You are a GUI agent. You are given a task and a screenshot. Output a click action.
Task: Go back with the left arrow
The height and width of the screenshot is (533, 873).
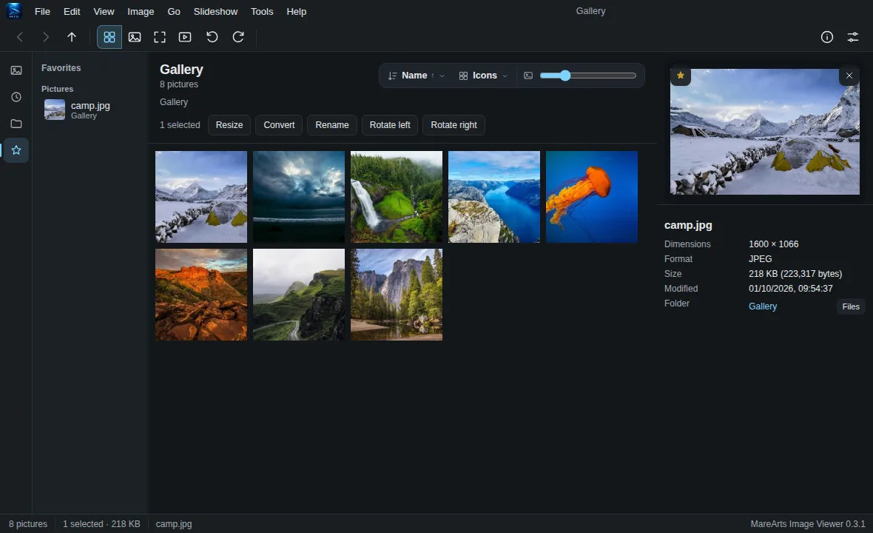click(x=20, y=37)
